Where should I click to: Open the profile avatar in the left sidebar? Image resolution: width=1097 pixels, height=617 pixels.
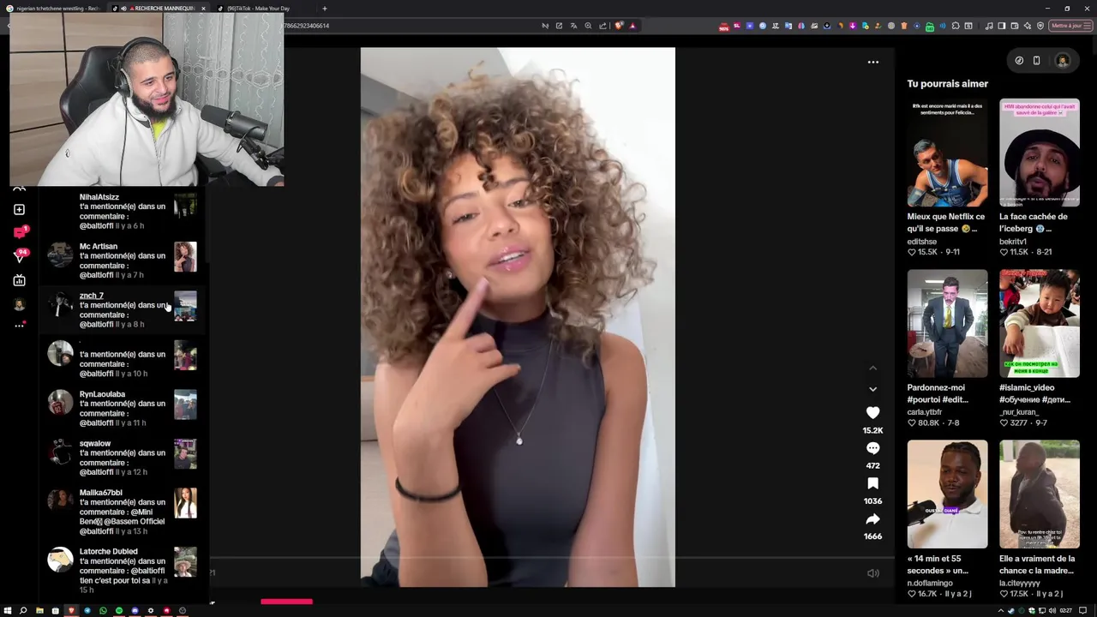tap(19, 304)
